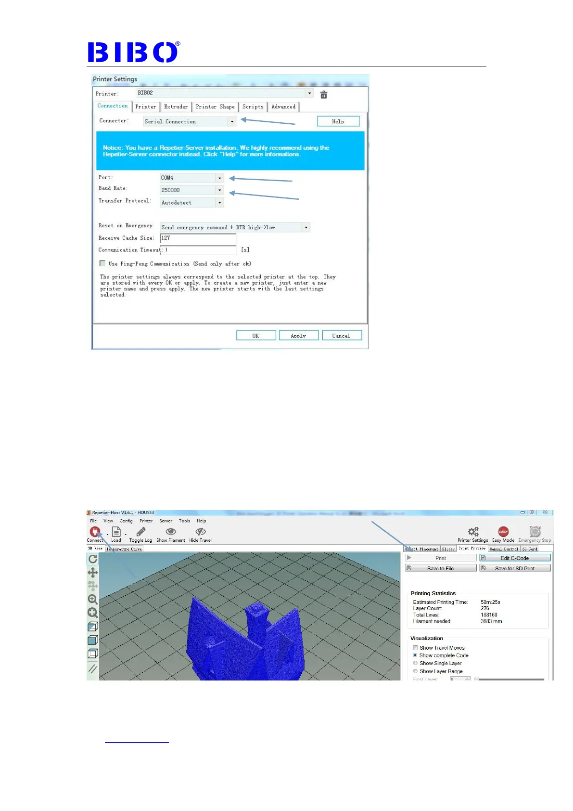Switch to the Slicer tab
573x811 pixels.
[448, 549]
